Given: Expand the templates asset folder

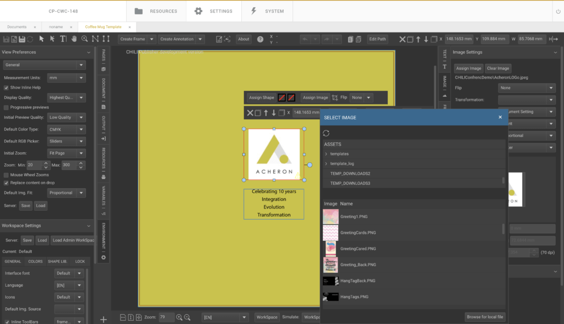Looking at the screenshot, I should pyautogui.click(x=326, y=153).
